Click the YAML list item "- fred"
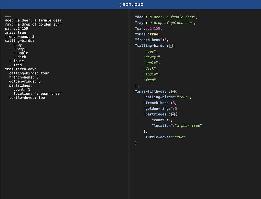Screen dimensions: 261x199 click(x=15, y=65)
